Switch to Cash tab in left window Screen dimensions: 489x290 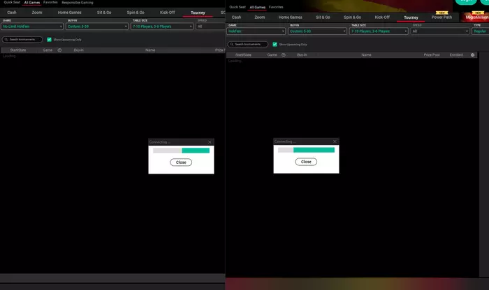[12, 13]
